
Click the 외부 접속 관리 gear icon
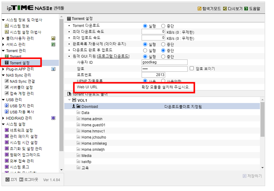coord(7,161)
